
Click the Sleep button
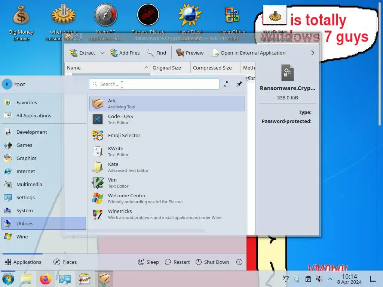click(x=148, y=262)
